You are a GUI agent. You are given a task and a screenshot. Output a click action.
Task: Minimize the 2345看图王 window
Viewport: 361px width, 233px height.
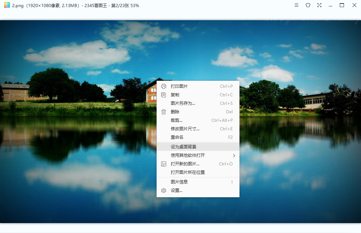tap(331, 6)
